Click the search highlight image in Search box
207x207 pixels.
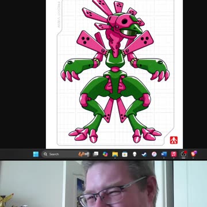coord(84,154)
